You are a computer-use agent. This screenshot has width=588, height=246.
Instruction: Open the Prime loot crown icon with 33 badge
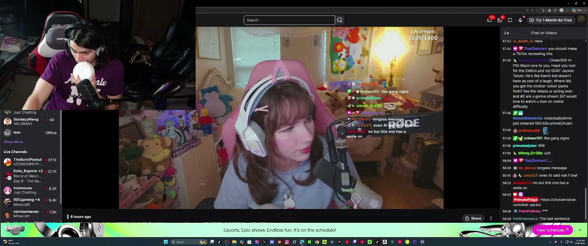(x=490, y=20)
